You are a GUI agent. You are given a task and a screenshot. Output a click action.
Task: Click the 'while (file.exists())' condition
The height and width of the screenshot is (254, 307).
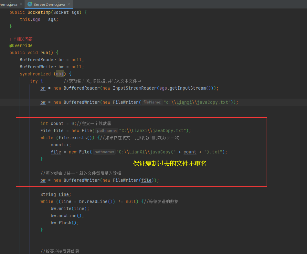coord(67,138)
